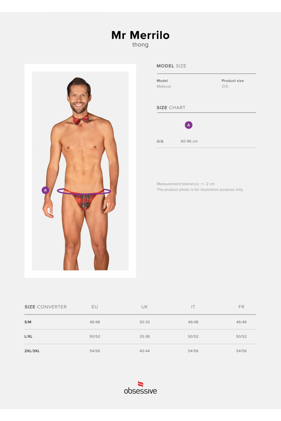This screenshot has width=281, height=421.
Task: Select the UK column header
Action: pyautogui.click(x=145, y=307)
